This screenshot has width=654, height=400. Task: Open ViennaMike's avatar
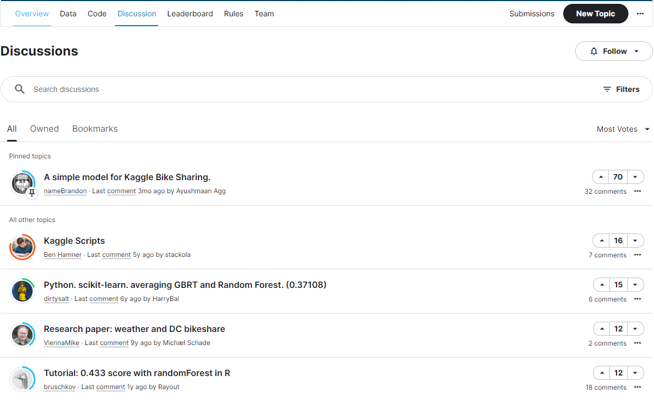pyautogui.click(x=23, y=335)
